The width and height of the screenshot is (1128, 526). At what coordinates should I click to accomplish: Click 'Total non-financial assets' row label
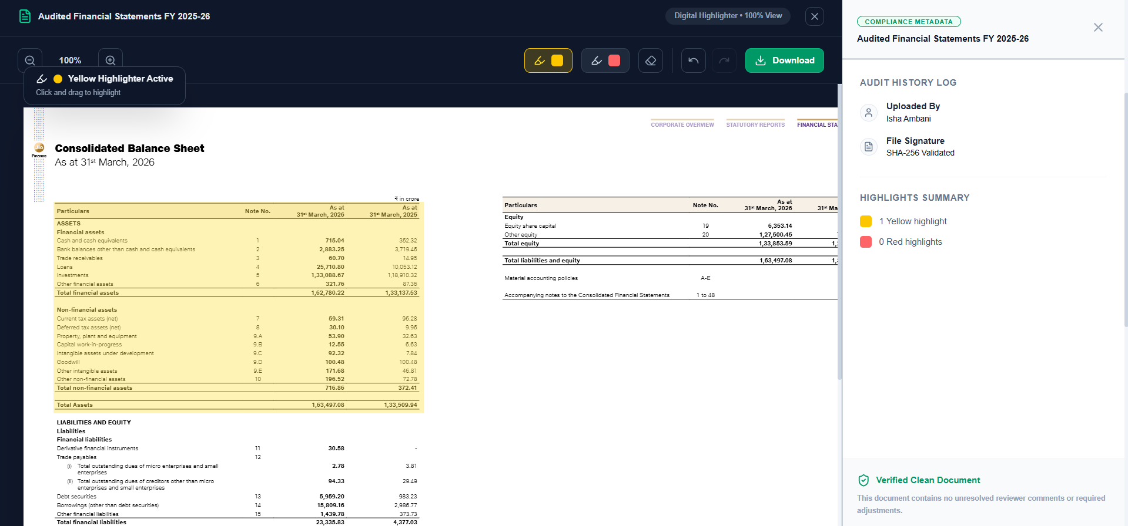[x=94, y=388]
